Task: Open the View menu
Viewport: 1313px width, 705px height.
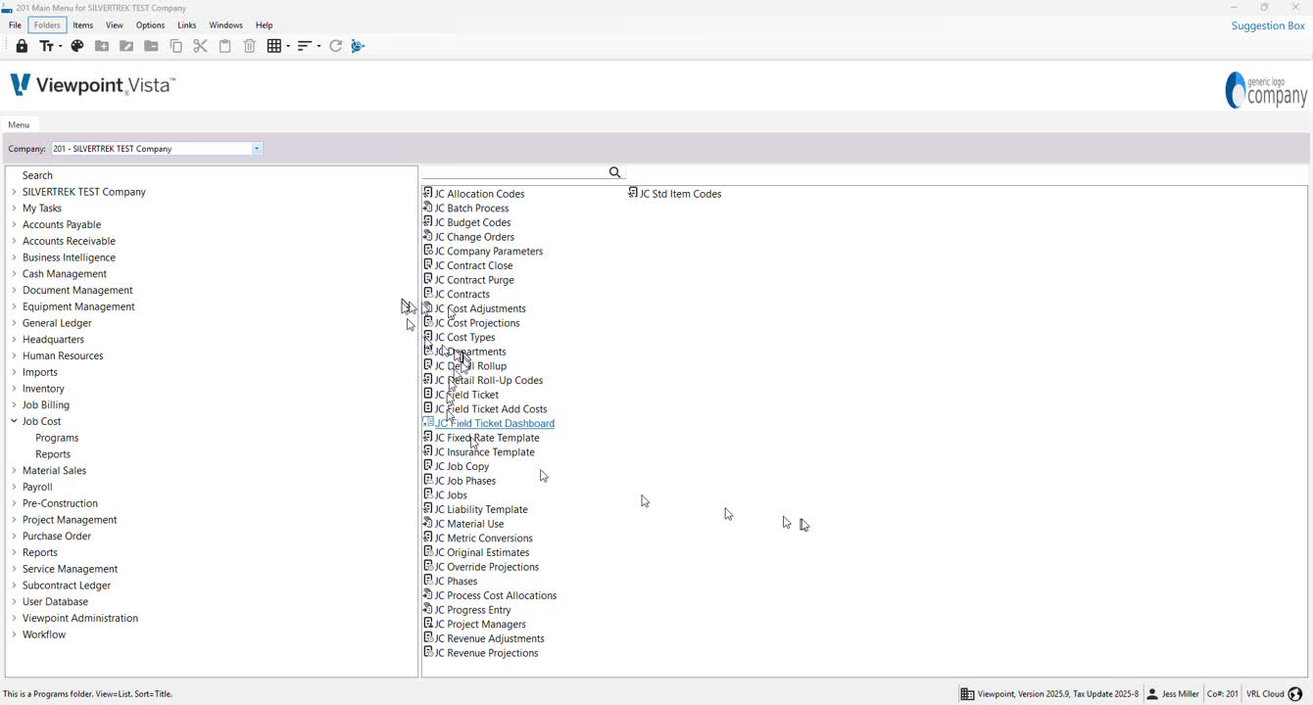Action: point(115,25)
